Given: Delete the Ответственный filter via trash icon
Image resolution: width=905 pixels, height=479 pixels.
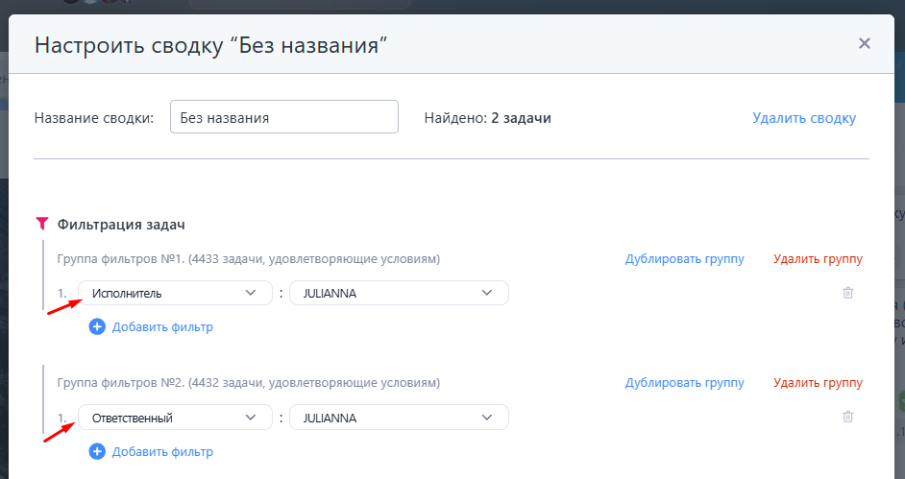Looking at the screenshot, I should pos(848,417).
